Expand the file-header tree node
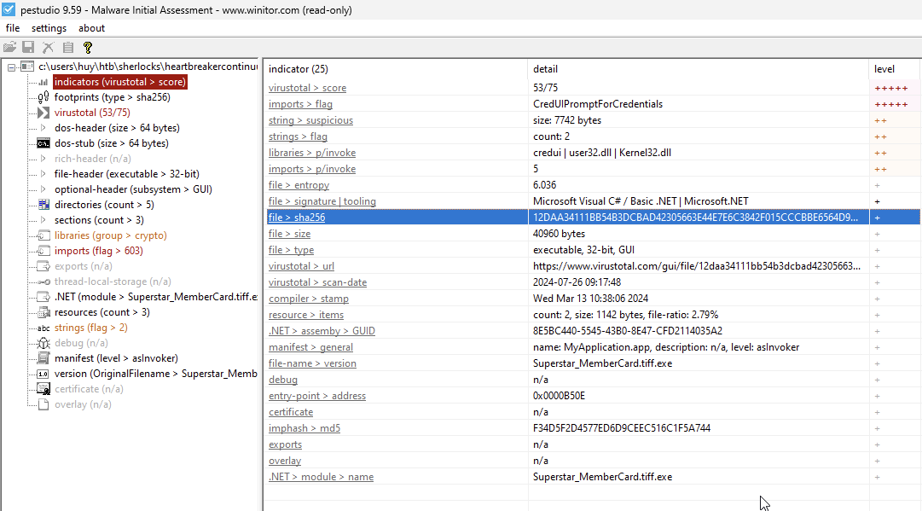This screenshot has height=511, width=922. 43,174
